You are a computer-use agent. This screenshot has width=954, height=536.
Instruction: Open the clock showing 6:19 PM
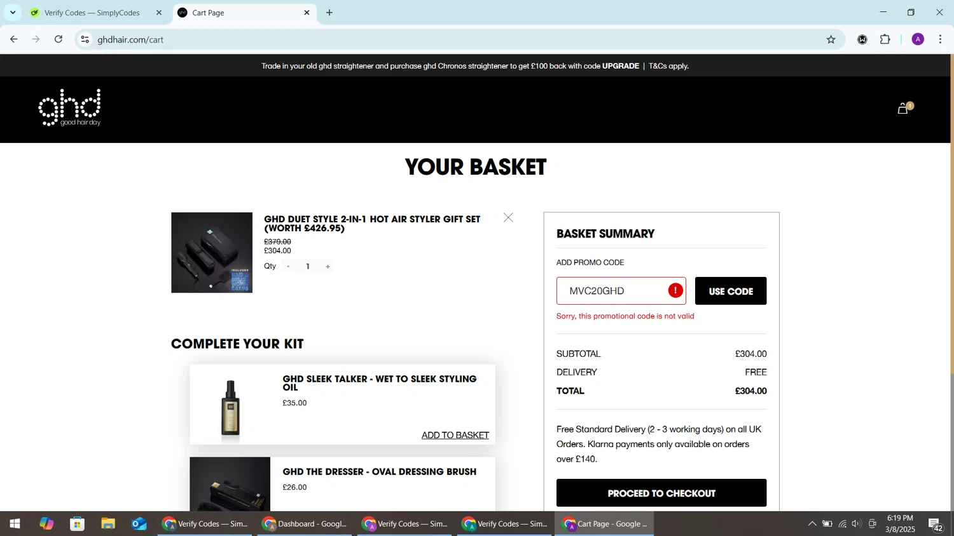[900, 524]
